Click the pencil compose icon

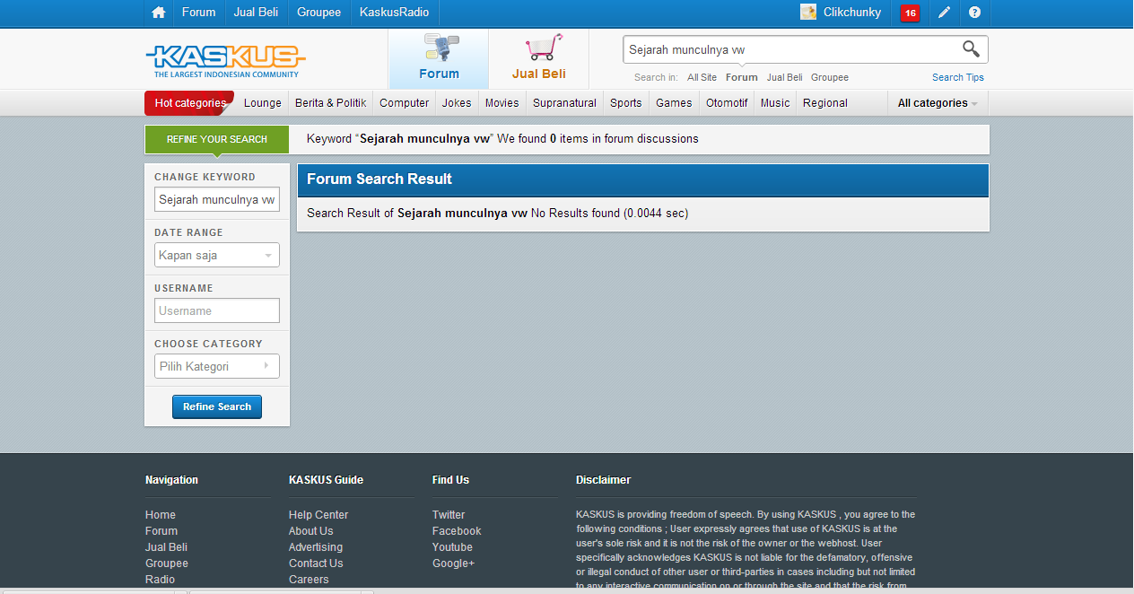[944, 13]
